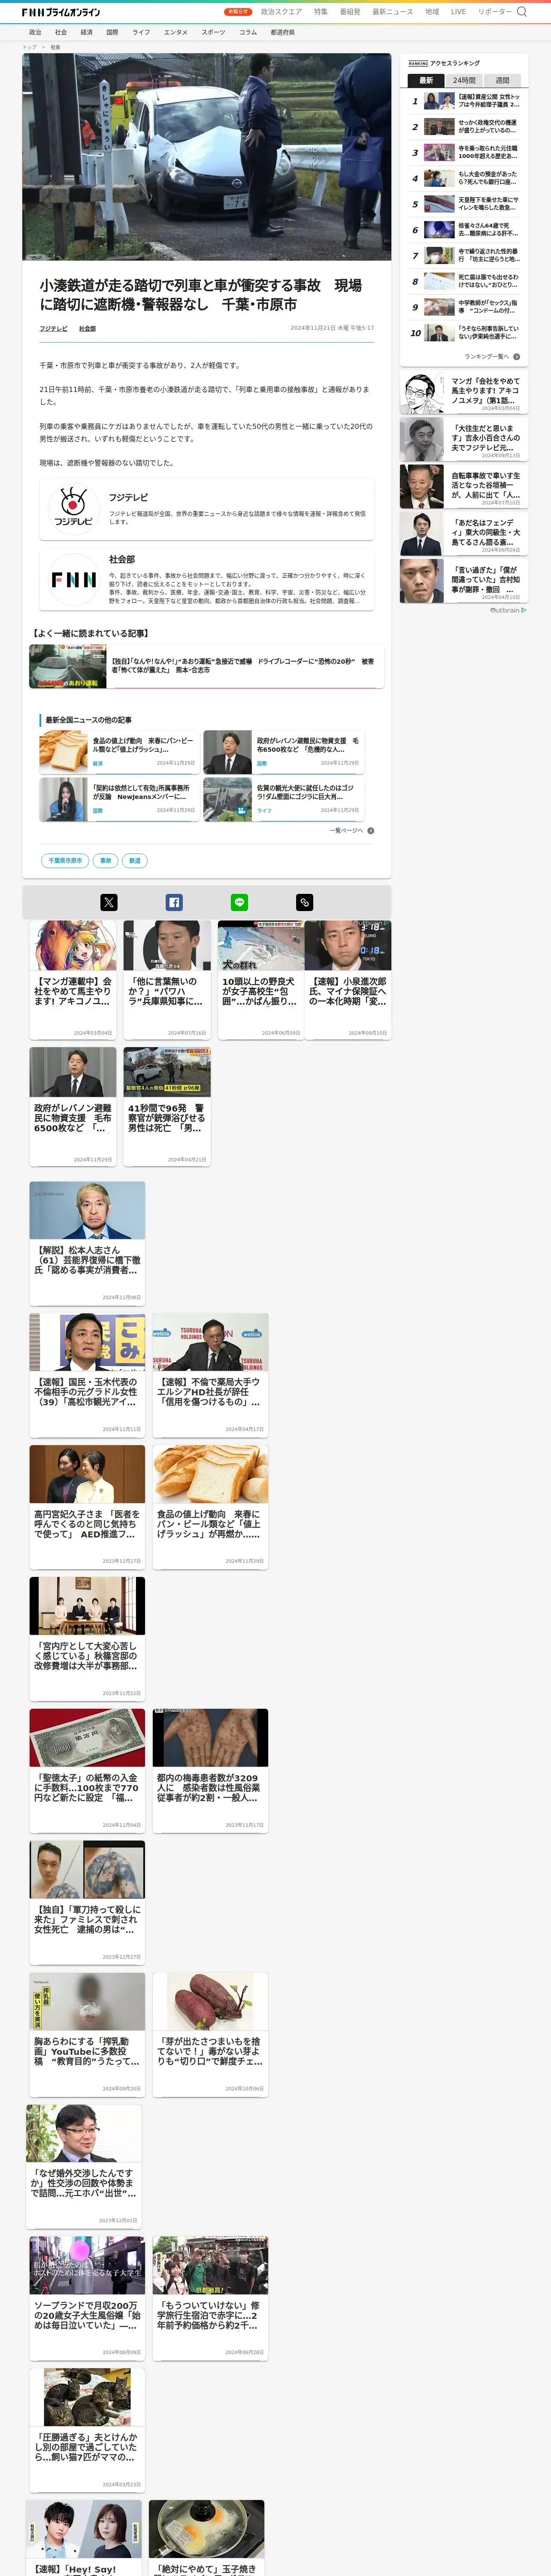Screen dimensions: 551x2576
Task: Copy article link with chain icon
Action: point(305,902)
